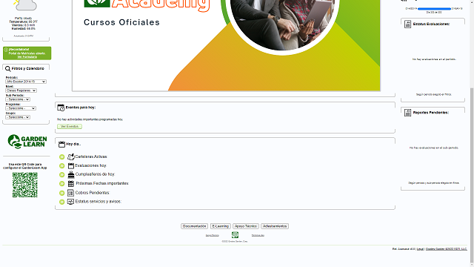The height and width of the screenshot is (267, 474).
Task: Click the Cobros Pendientes calculator icon
Action: [x=70, y=193]
